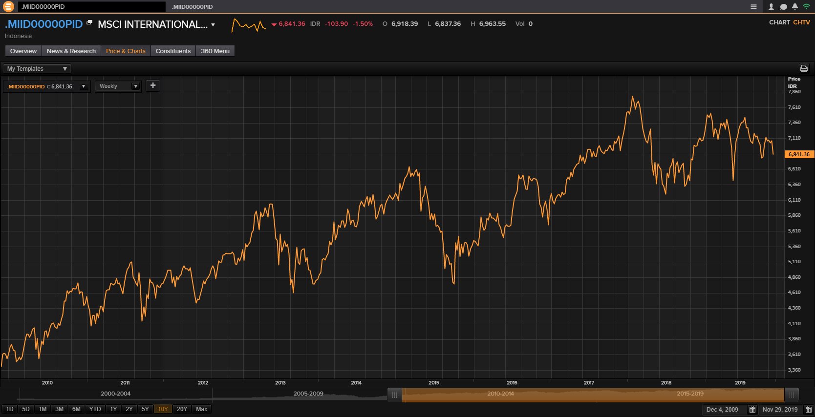Click the L 6,837.36 low value
This screenshot has width=815, height=417.
444,24
